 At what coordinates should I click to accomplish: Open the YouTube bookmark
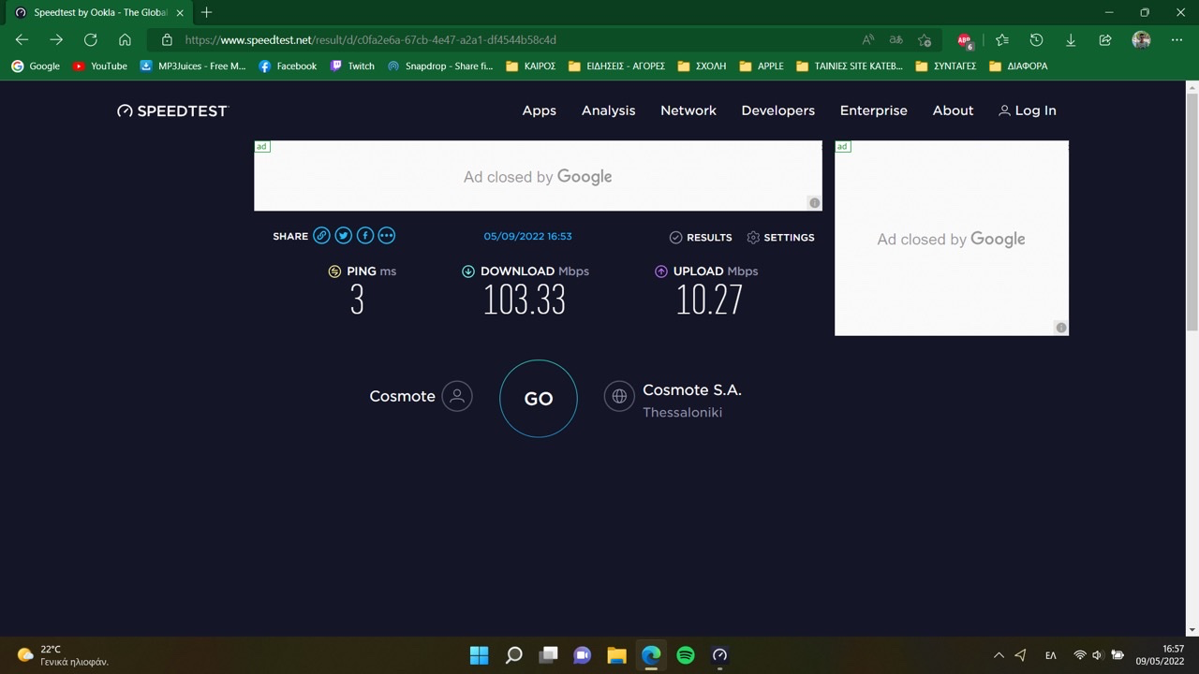point(100,66)
